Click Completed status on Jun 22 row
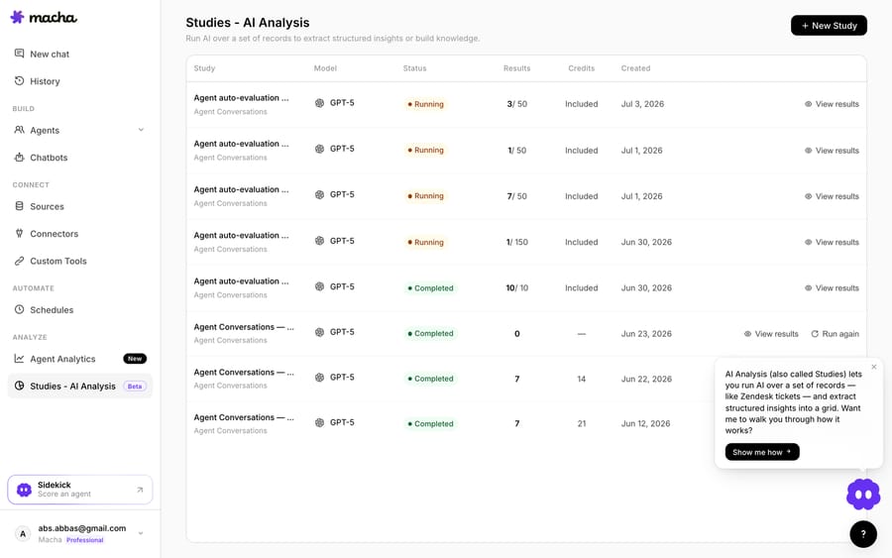Viewport: 892px width, 558px height. pos(430,379)
